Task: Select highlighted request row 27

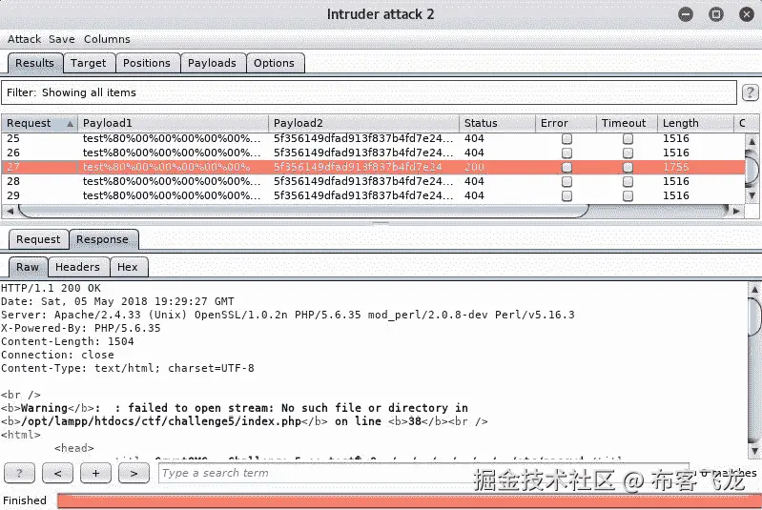Action: coord(373,167)
